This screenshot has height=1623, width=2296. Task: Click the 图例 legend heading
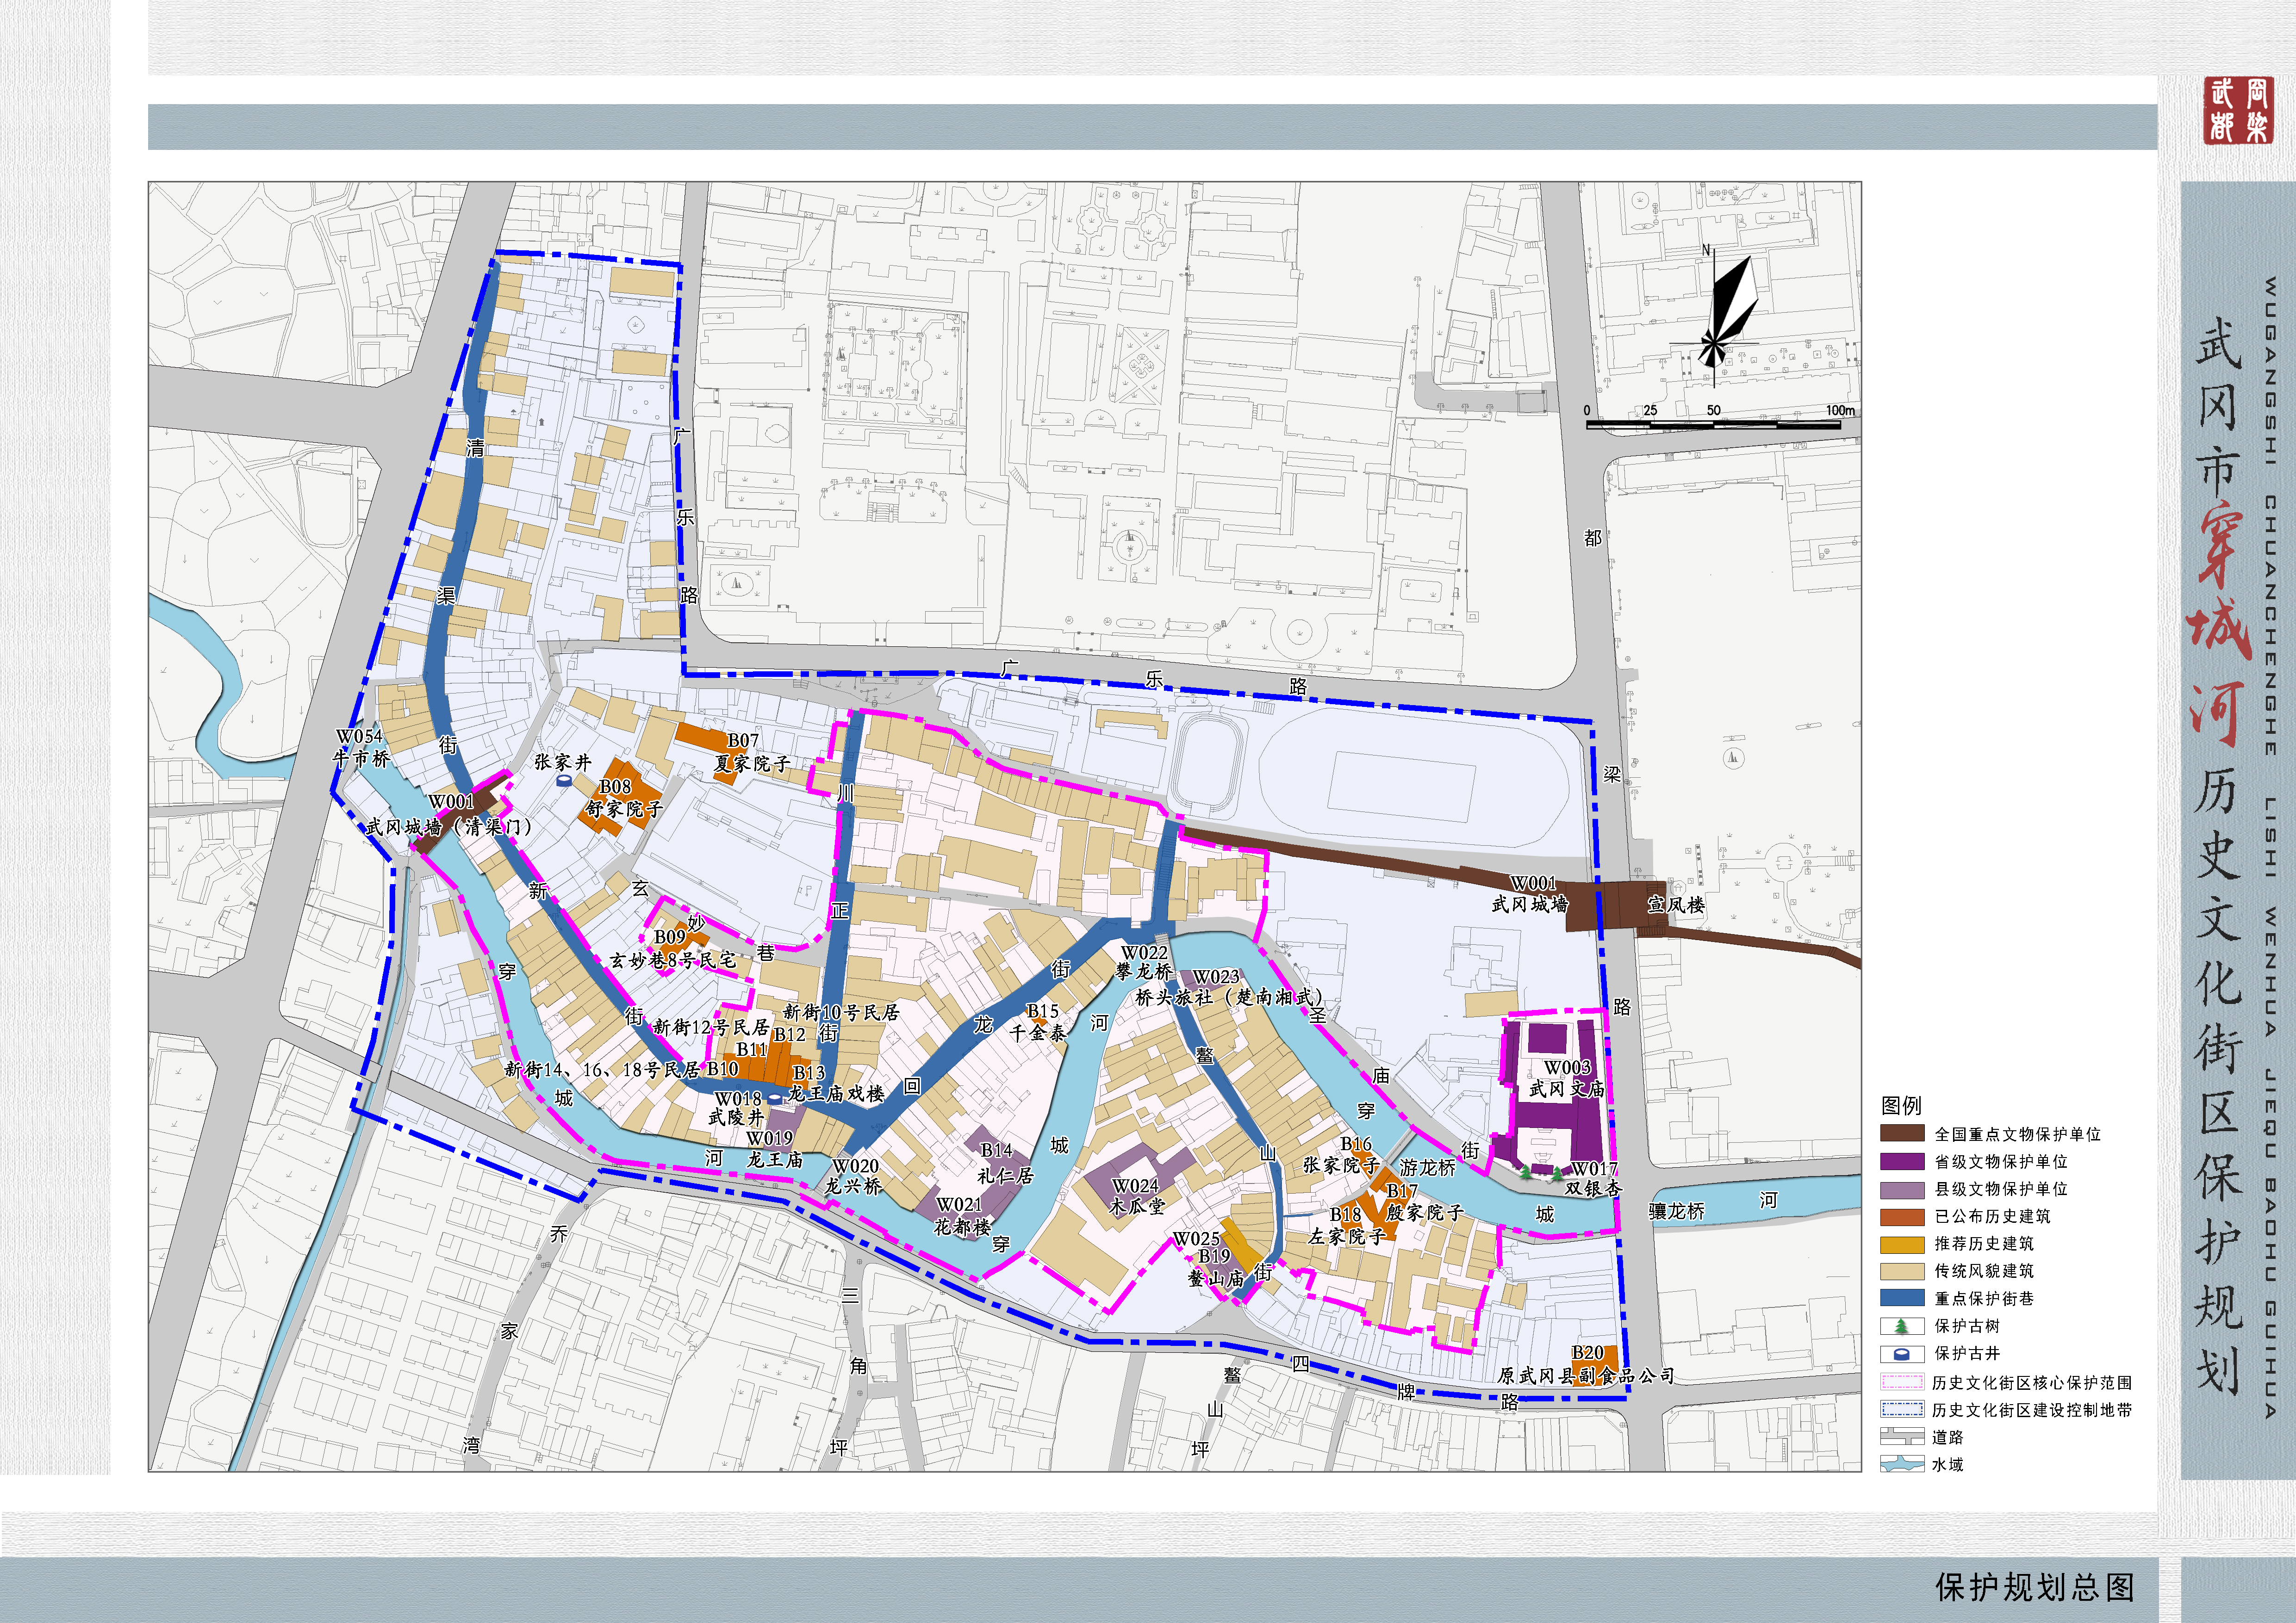(x=1901, y=1105)
